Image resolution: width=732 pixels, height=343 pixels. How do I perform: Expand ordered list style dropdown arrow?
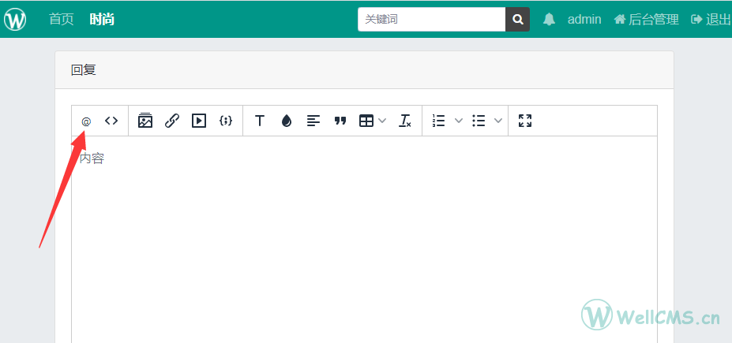[459, 121]
